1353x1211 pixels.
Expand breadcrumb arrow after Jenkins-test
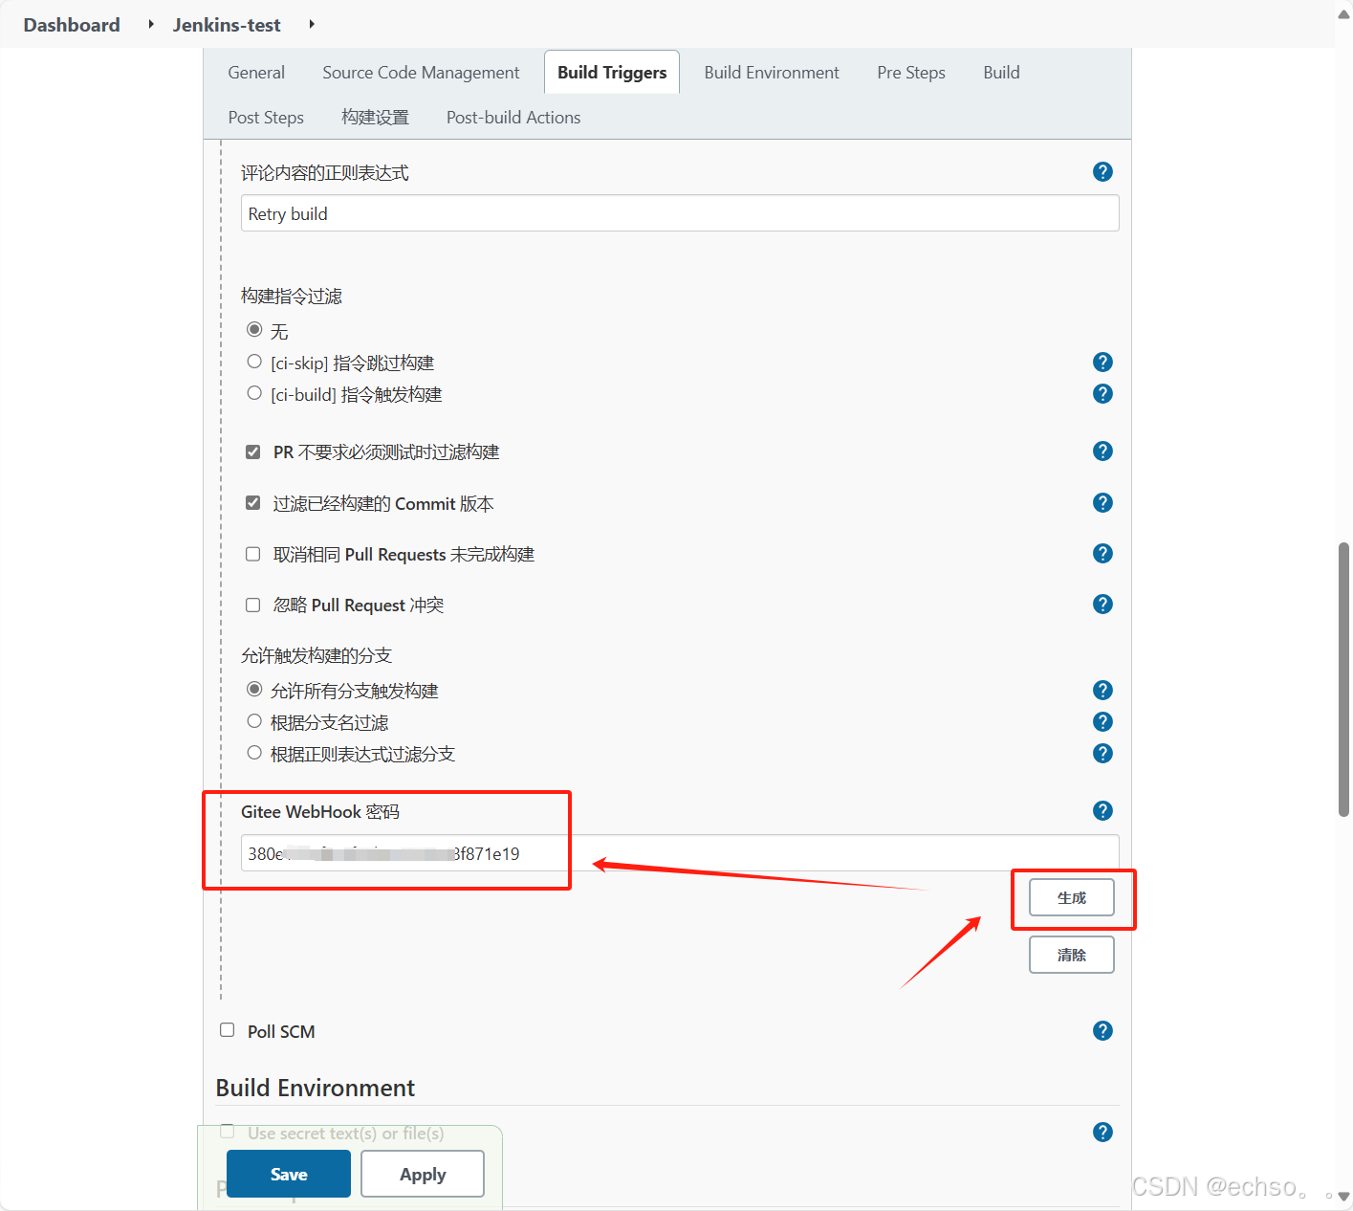(312, 24)
